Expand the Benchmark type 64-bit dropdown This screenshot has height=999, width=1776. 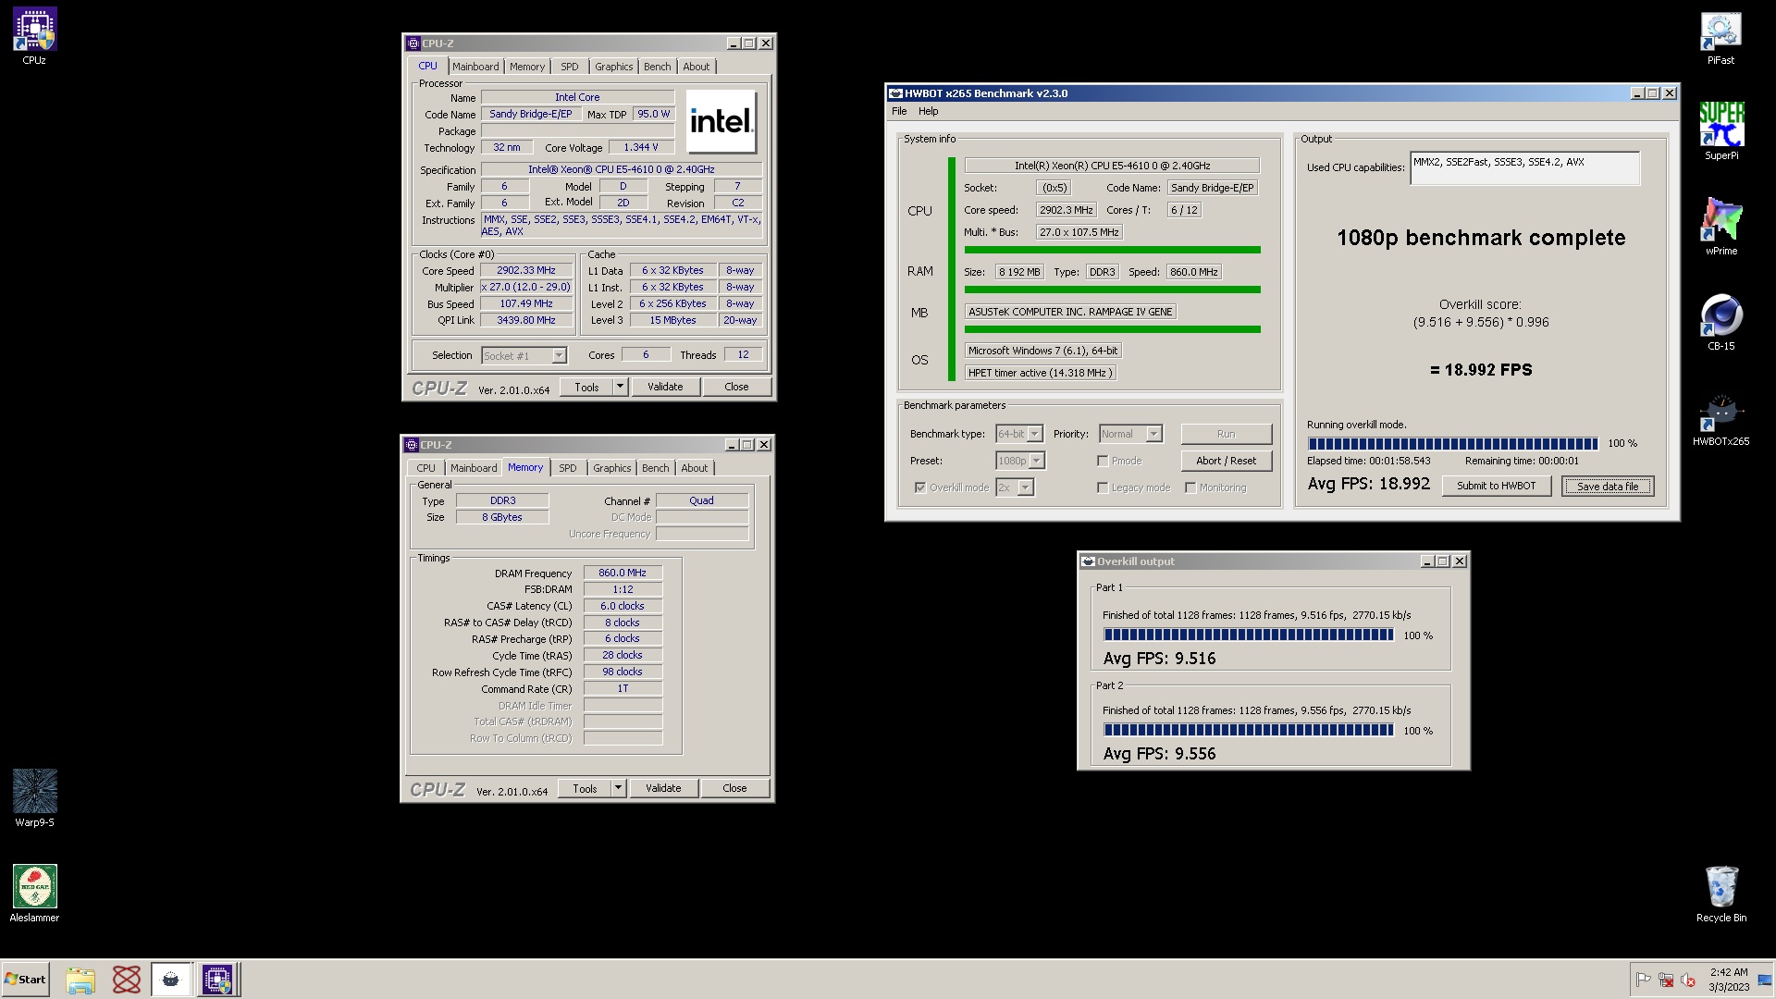(x=1034, y=434)
